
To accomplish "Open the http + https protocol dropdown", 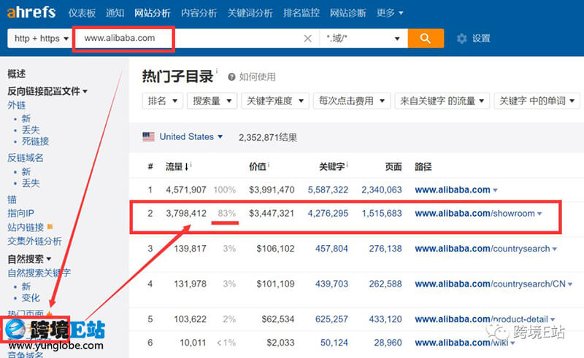I will click(x=40, y=39).
